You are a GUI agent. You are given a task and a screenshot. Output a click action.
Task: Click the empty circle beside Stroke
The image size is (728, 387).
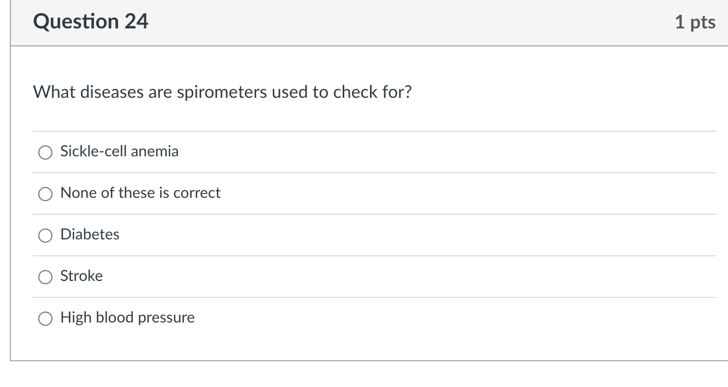(45, 277)
